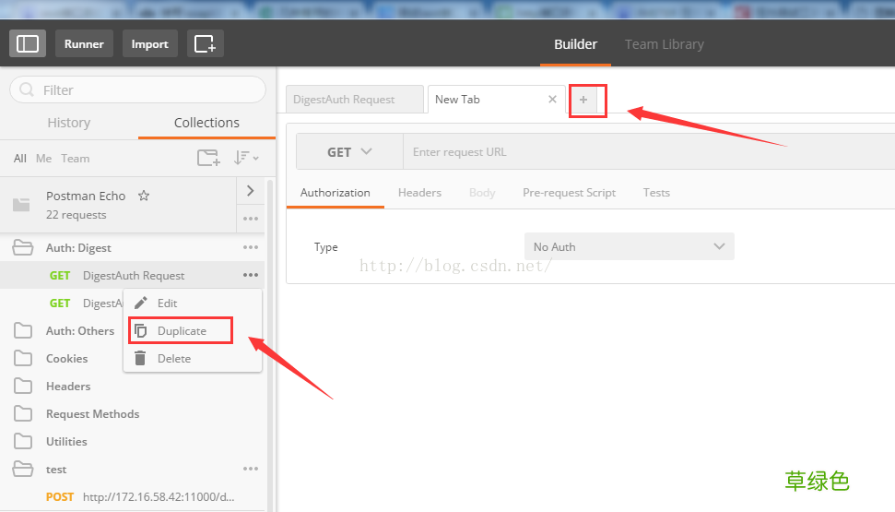Expand Postman Echo collection arrow

point(251,191)
